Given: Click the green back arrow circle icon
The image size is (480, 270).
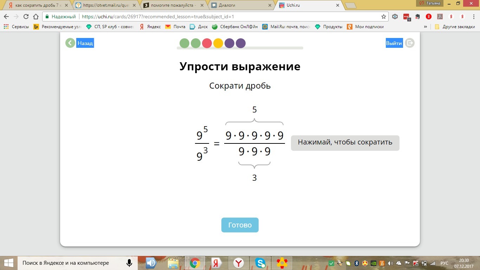Looking at the screenshot, I should coord(70,43).
